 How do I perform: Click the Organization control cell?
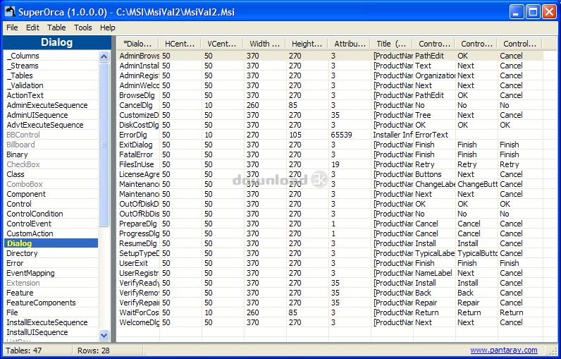[x=434, y=75]
